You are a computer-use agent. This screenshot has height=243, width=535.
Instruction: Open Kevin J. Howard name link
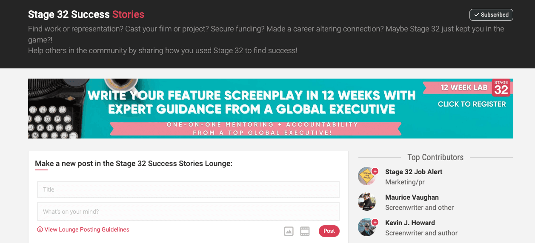pos(410,223)
